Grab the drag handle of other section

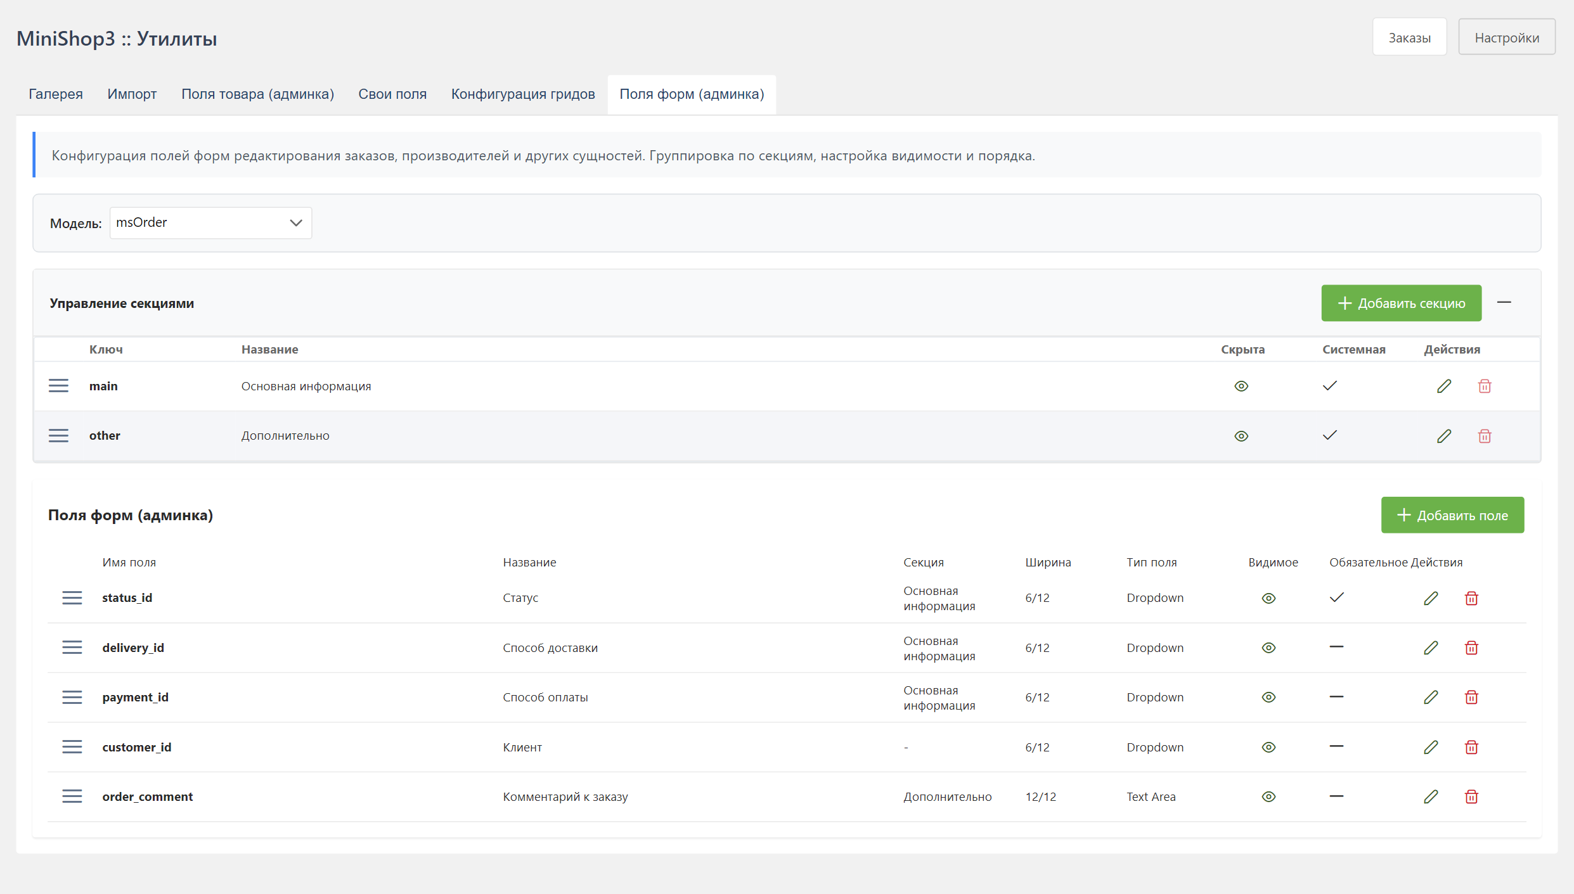click(58, 436)
